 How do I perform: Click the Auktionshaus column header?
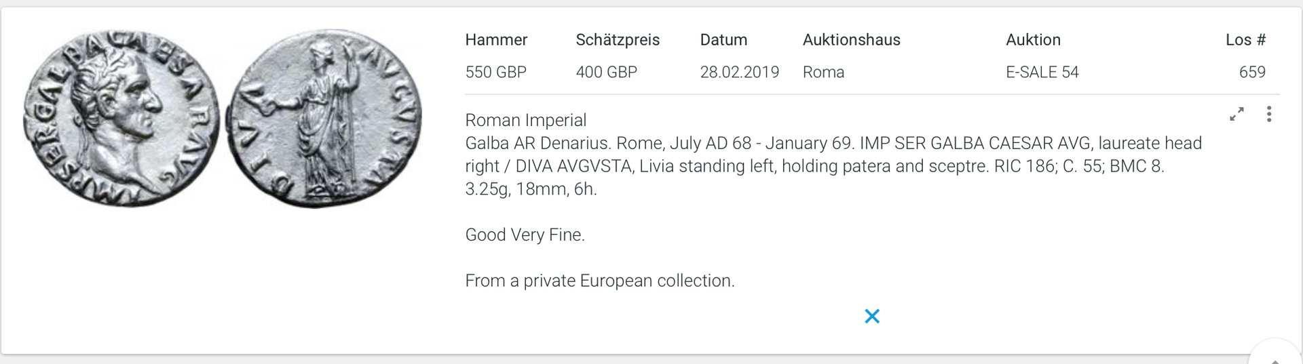851,40
